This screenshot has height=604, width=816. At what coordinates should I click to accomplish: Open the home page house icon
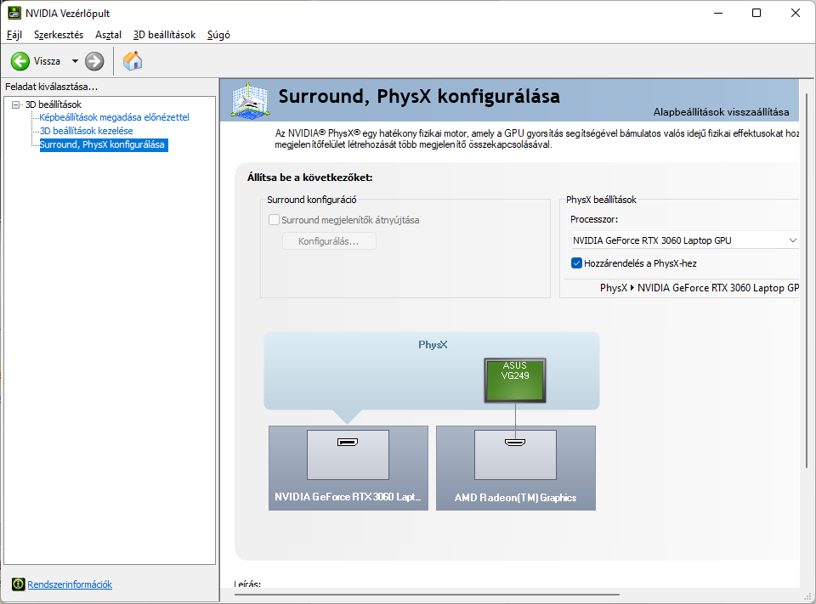[133, 61]
